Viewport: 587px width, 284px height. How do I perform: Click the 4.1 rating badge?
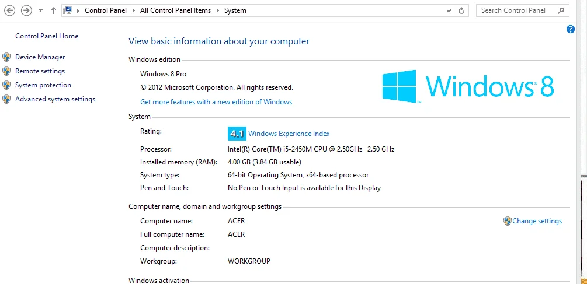click(237, 134)
